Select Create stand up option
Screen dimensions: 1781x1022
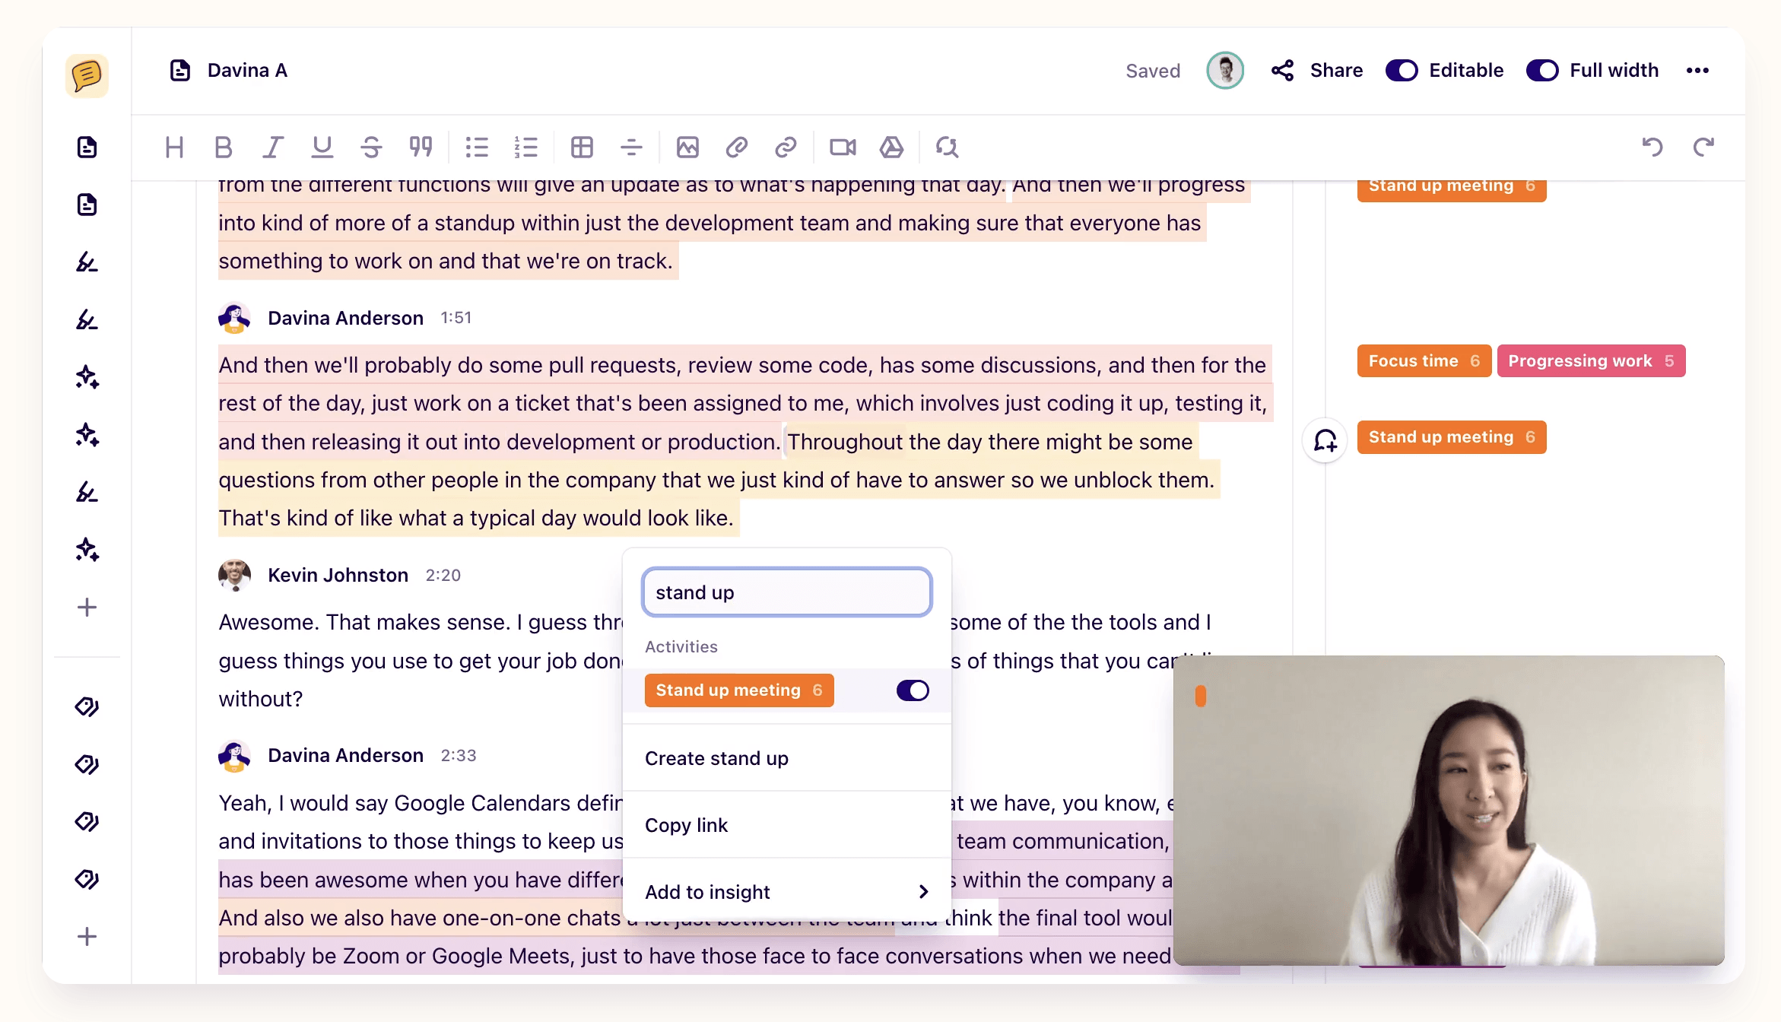716,758
